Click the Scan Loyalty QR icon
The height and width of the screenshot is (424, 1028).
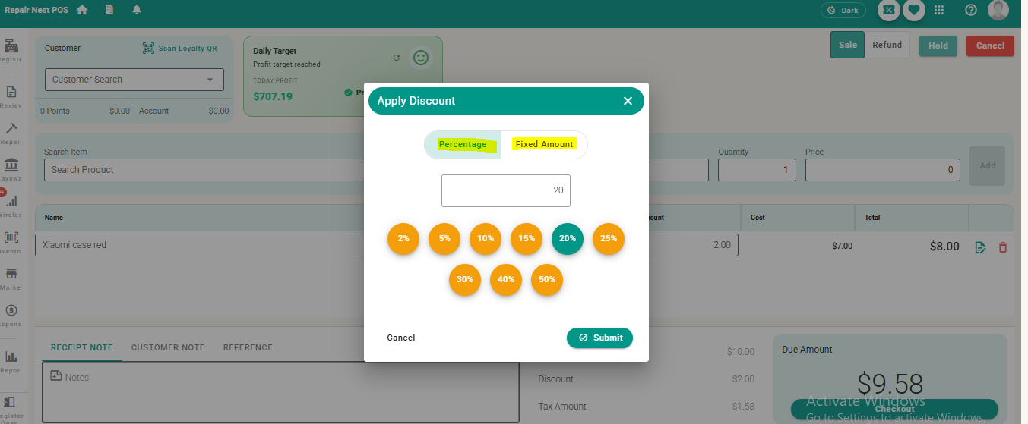tap(148, 48)
